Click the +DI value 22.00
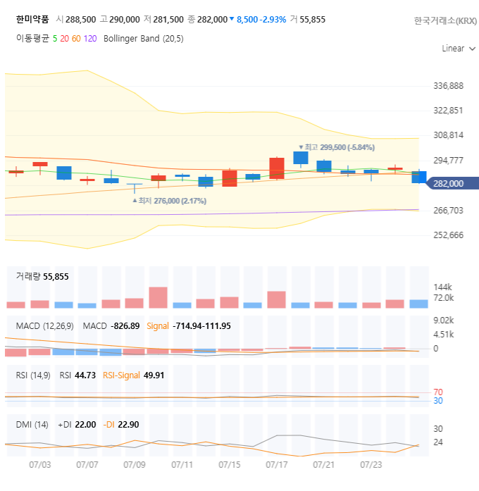 (x=85, y=425)
